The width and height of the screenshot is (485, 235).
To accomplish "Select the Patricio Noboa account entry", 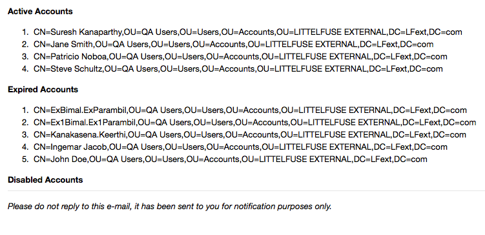I will (x=240, y=57).
